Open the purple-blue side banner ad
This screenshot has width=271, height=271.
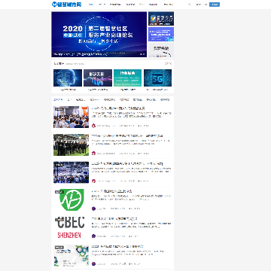161,35
